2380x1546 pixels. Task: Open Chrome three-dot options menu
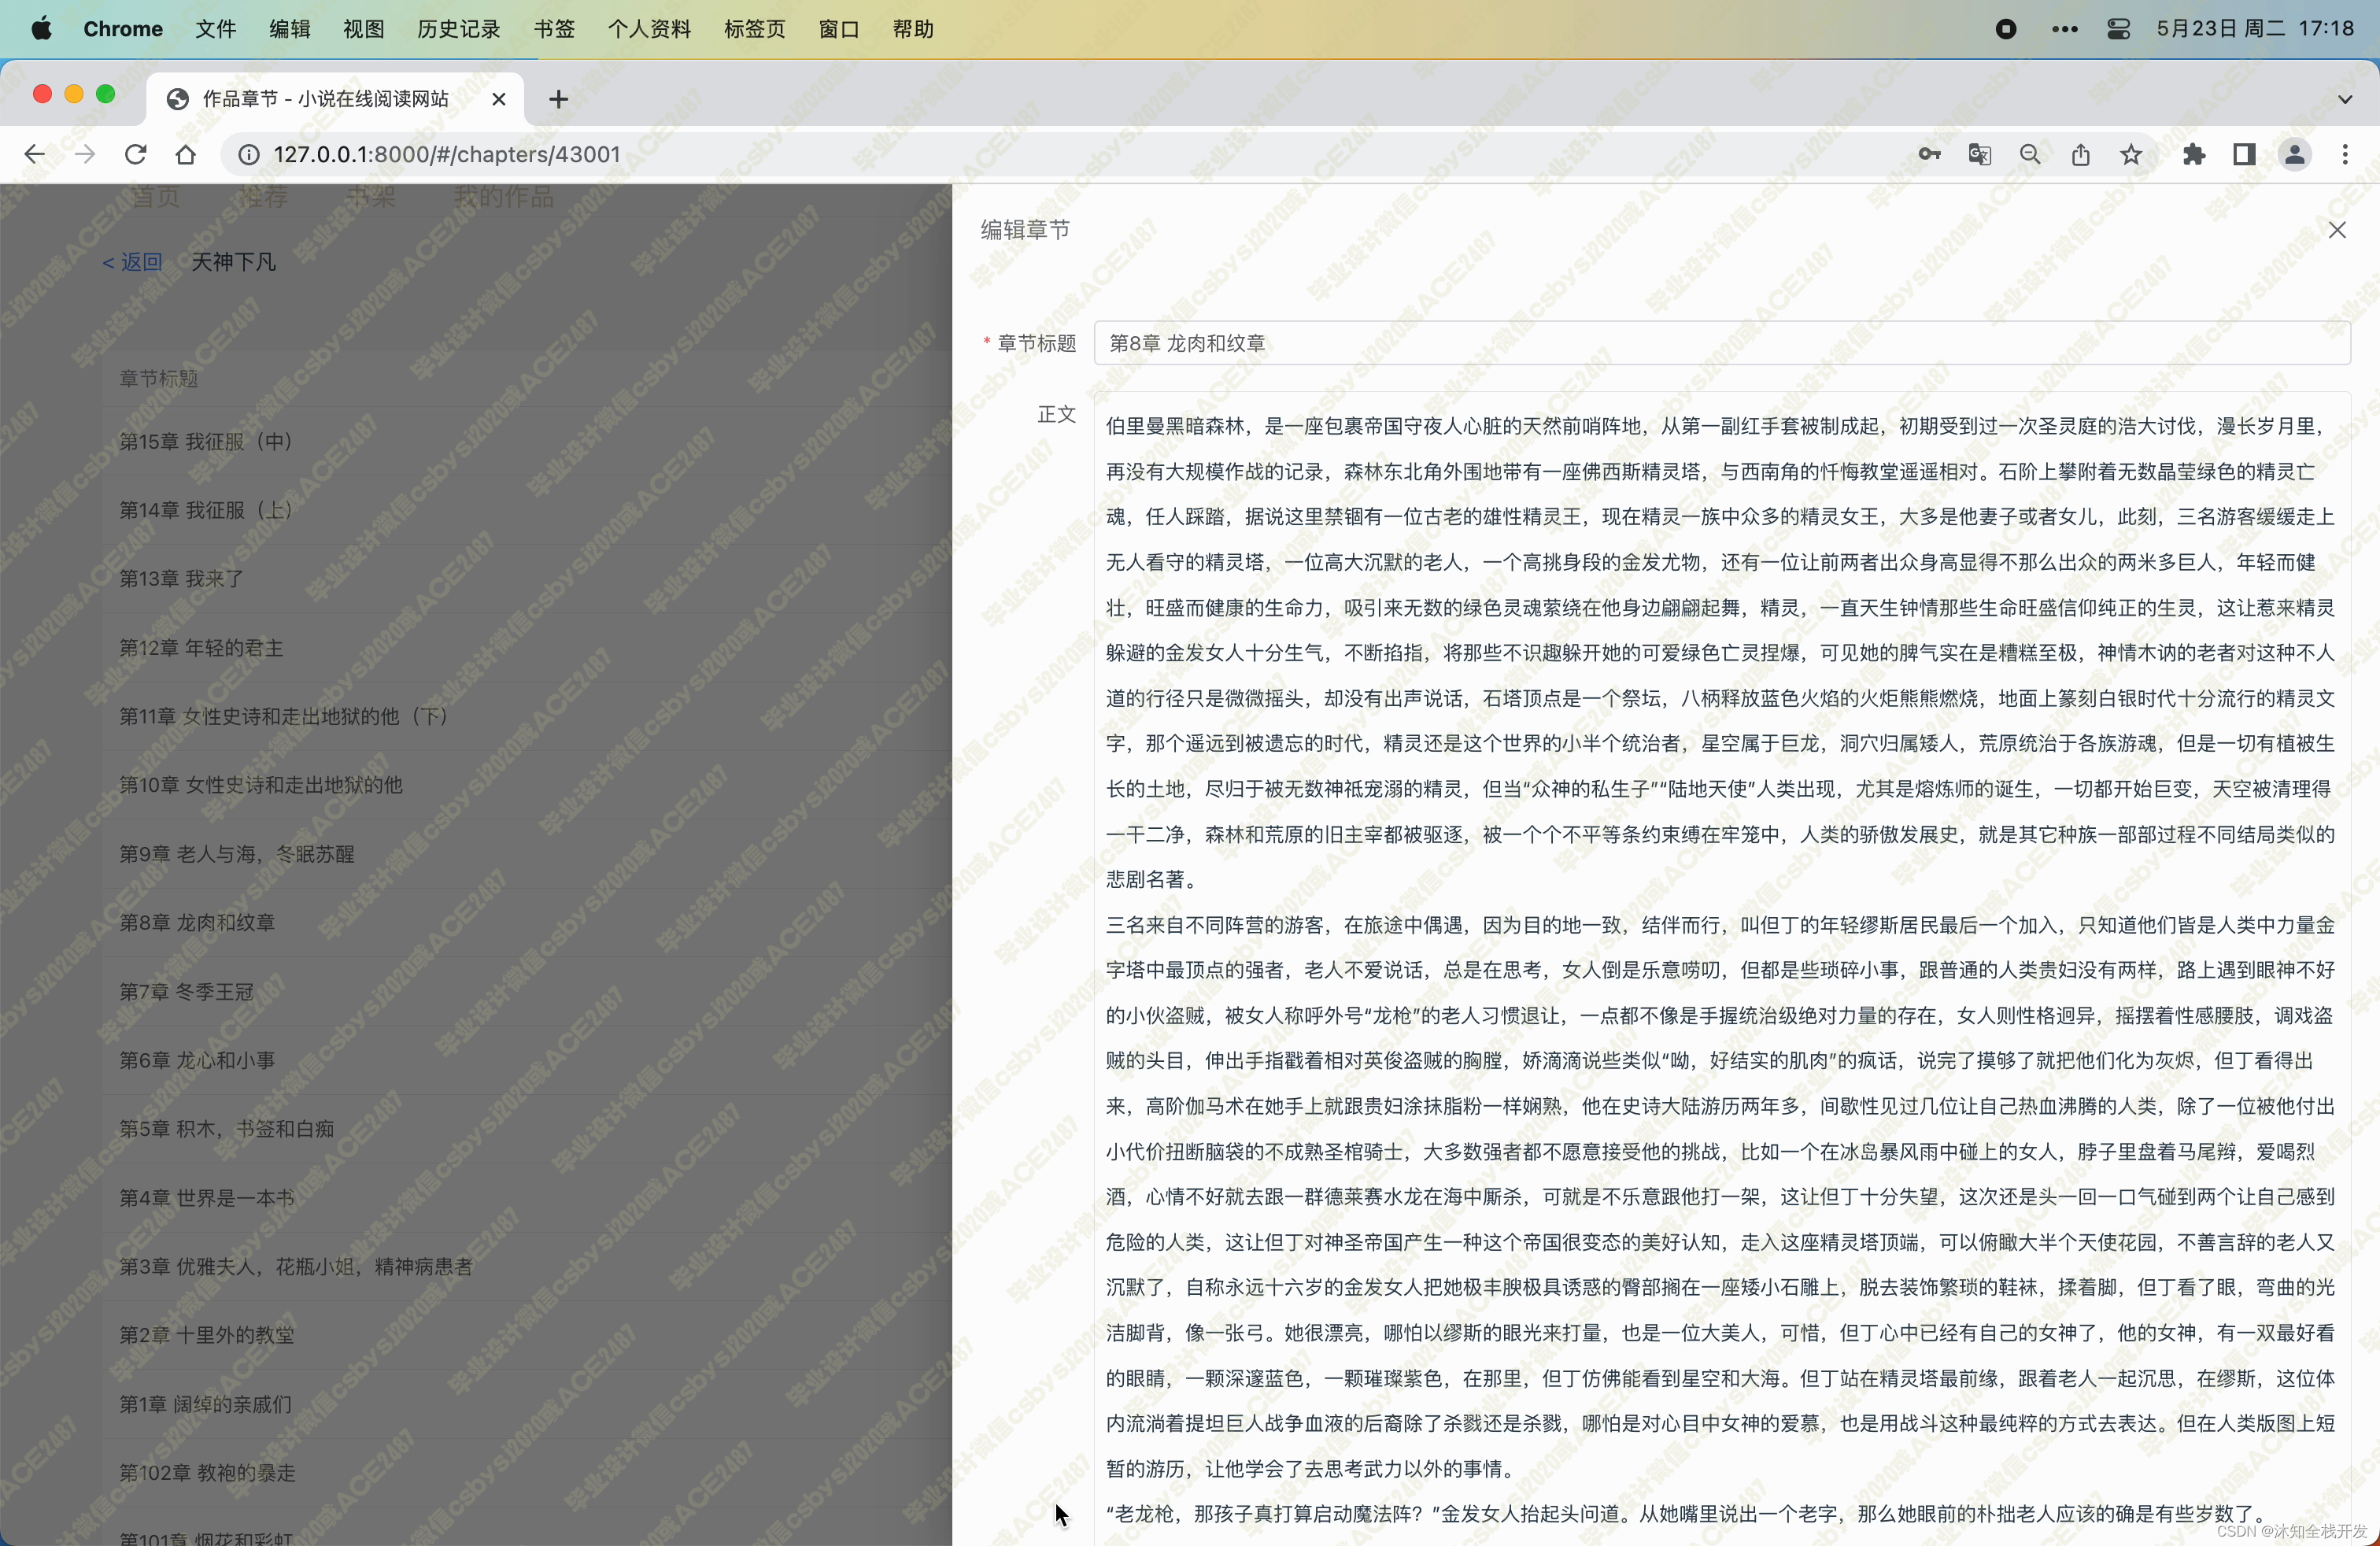pyautogui.click(x=2345, y=154)
